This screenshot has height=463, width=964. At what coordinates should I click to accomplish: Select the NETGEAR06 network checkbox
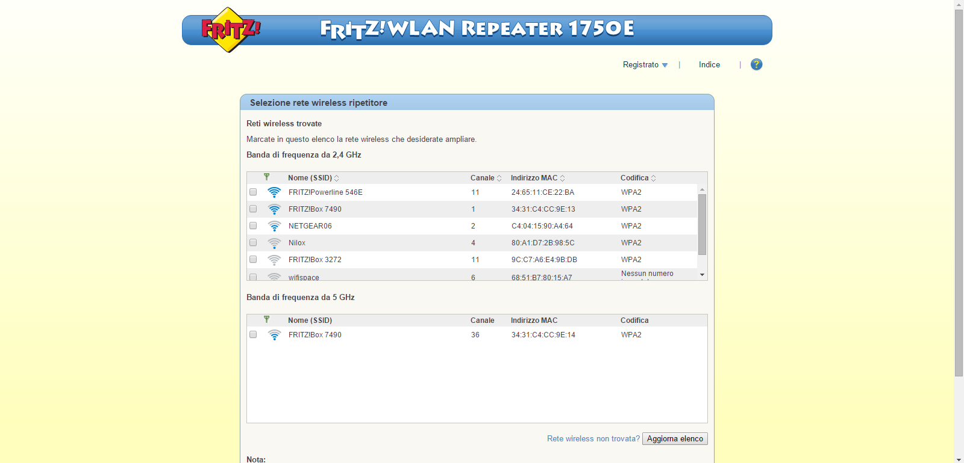tap(253, 226)
